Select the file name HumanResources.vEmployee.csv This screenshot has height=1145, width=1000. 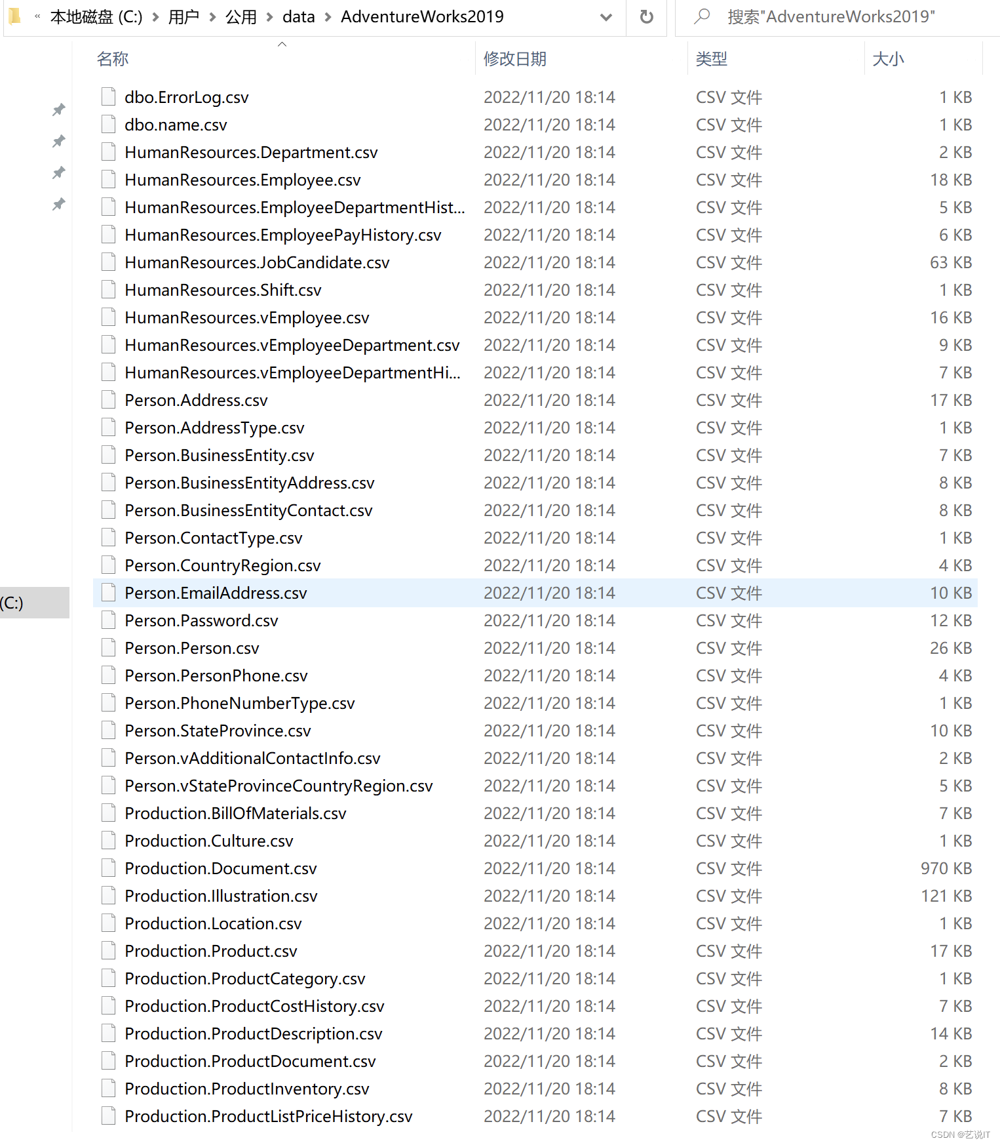[247, 317]
